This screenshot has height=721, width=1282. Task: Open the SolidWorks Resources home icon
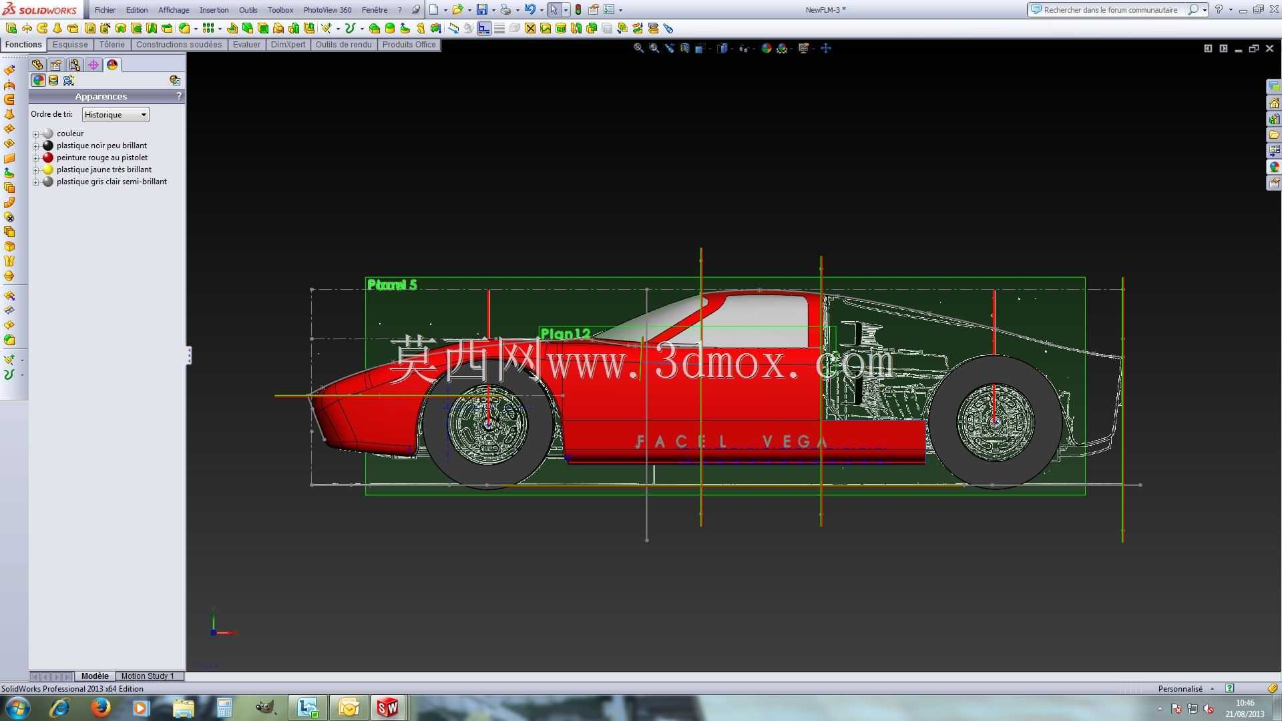pos(1274,103)
